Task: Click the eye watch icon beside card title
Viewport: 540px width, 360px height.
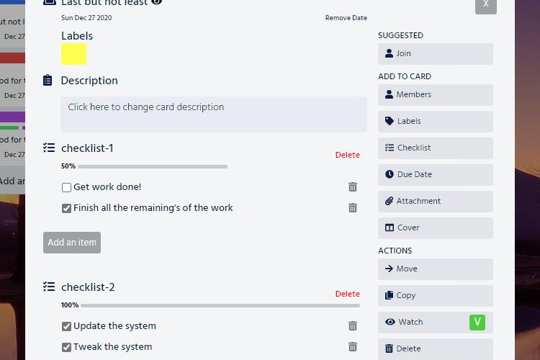Action: coord(156,2)
